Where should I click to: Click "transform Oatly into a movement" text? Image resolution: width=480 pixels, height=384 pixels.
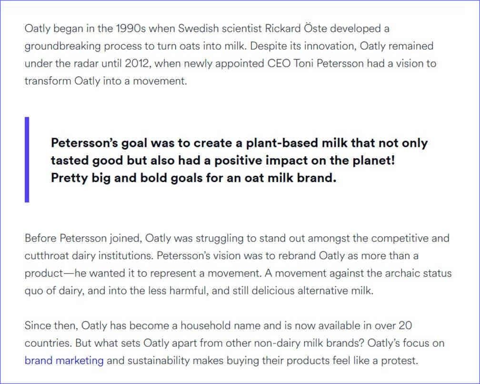tap(105, 81)
